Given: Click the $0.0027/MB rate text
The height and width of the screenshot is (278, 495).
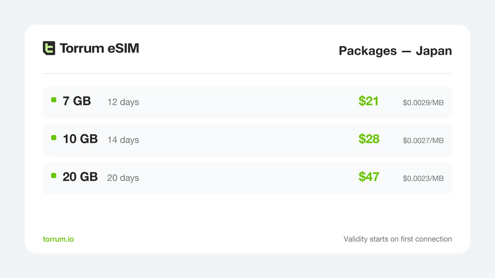Looking at the screenshot, I should [423, 140].
